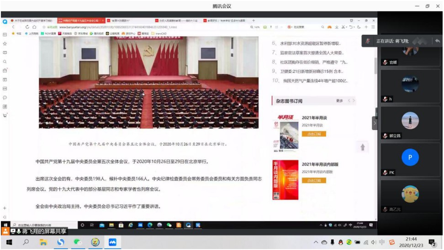Select participant 高乙元's video tile

click(410, 197)
